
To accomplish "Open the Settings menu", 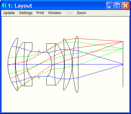I will 26,13.
